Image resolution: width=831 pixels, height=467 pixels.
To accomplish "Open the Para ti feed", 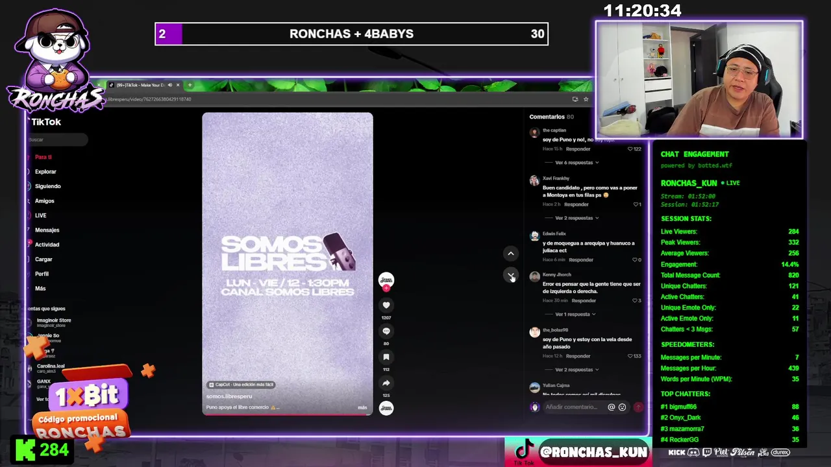I will pyautogui.click(x=43, y=157).
